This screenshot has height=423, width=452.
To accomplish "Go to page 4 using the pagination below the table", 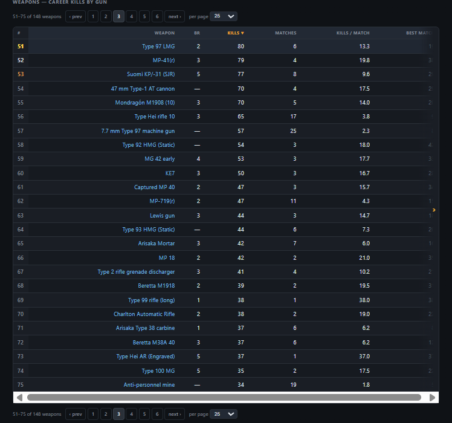I will 132,414.
